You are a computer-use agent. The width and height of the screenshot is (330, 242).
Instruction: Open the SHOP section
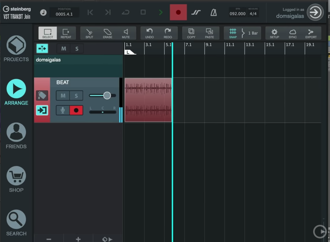(x=16, y=179)
